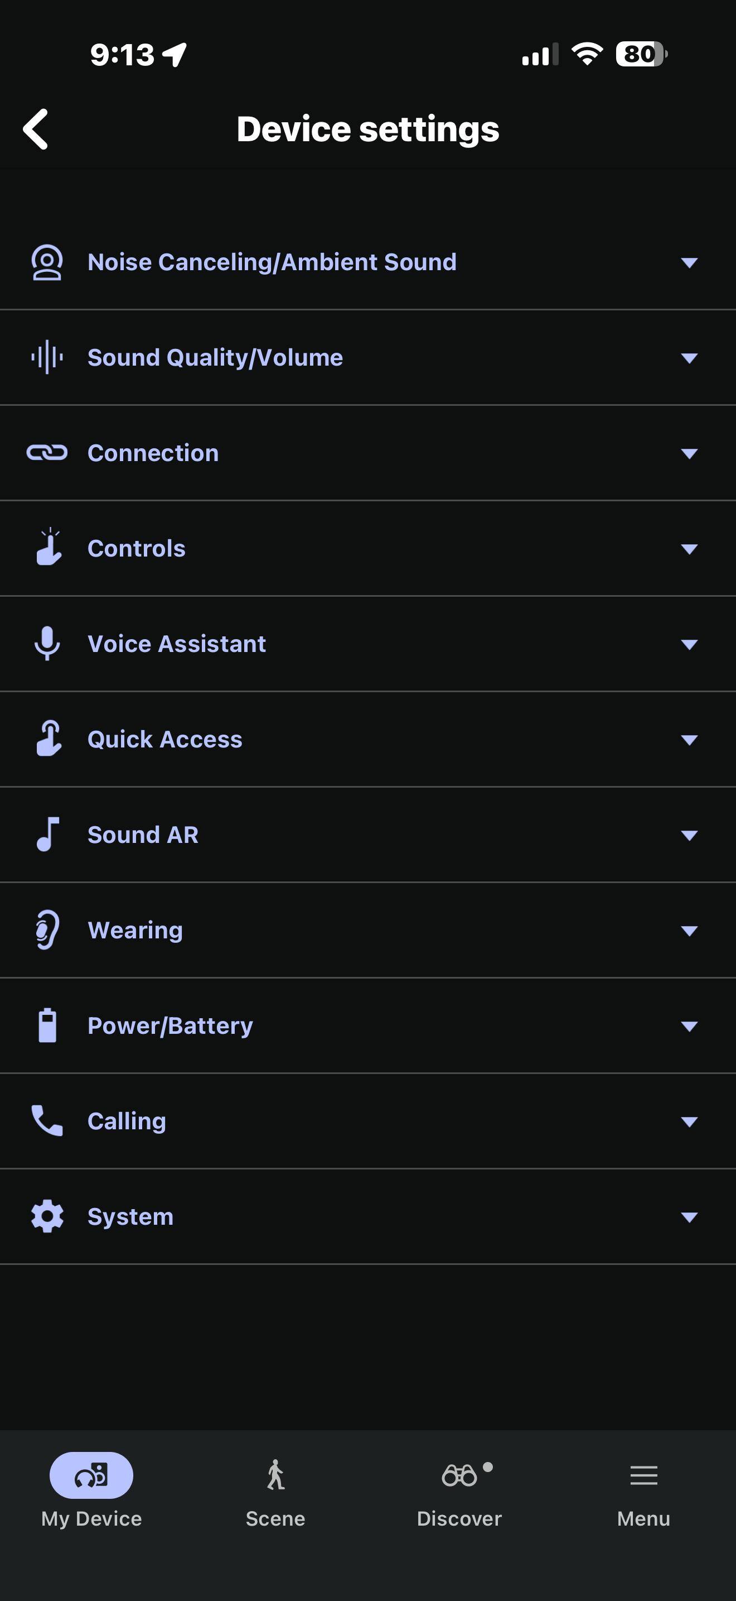Tap the Sound AR music note icon
Image resolution: width=736 pixels, height=1601 pixels.
pyautogui.click(x=47, y=834)
